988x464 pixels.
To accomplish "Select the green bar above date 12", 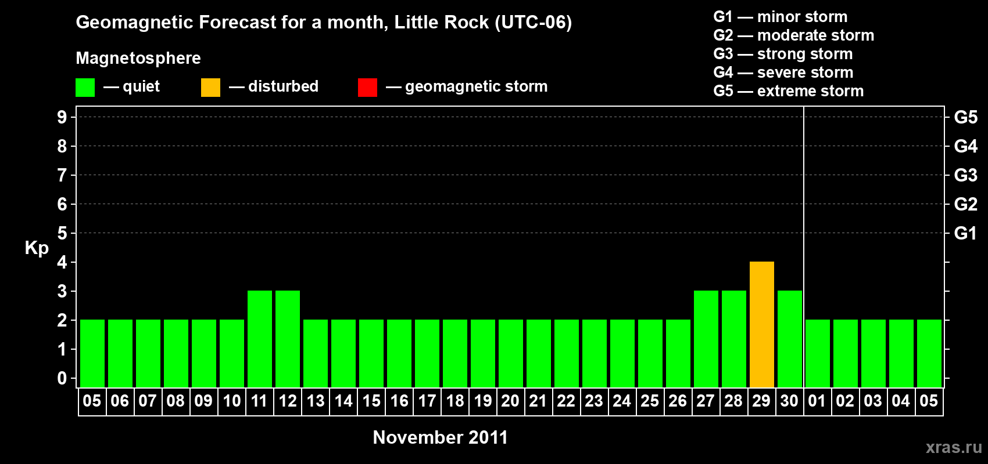I will [288, 339].
